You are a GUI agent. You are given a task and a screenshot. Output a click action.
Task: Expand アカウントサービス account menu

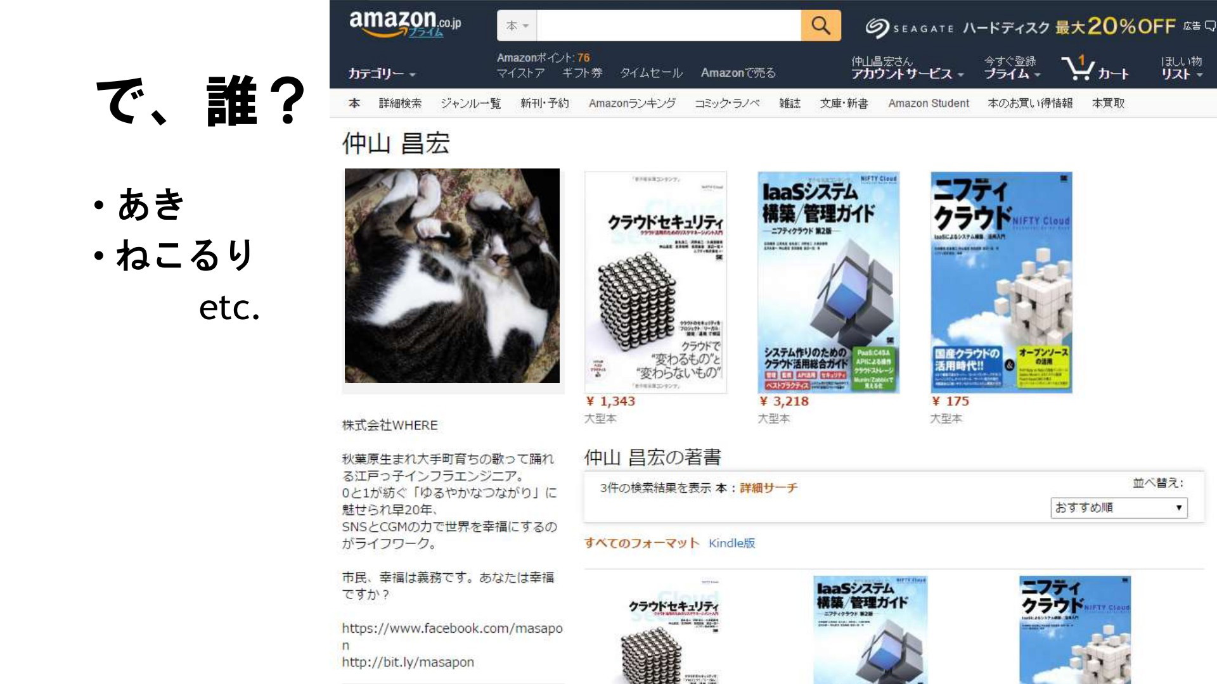pos(907,68)
